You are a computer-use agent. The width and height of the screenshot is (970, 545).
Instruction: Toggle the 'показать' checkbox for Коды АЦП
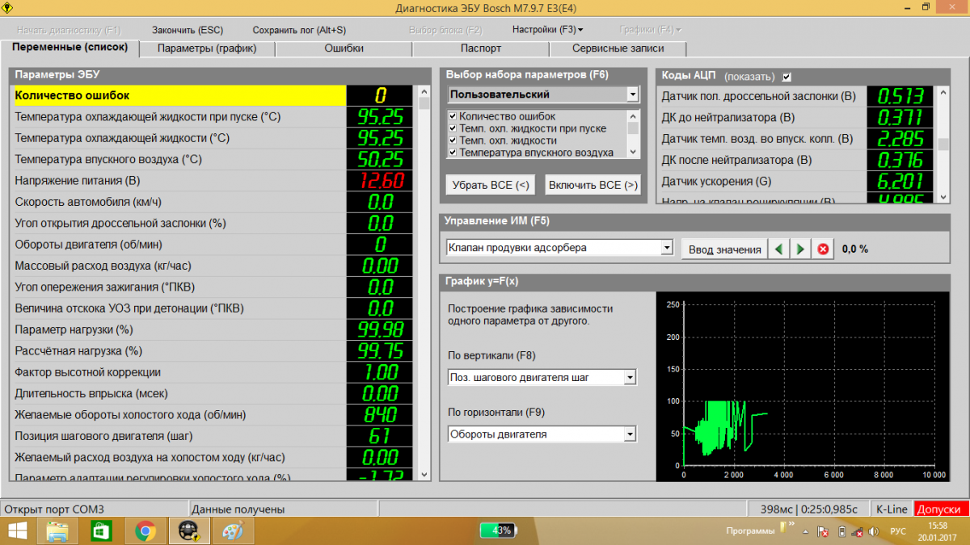tap(787, 77)
